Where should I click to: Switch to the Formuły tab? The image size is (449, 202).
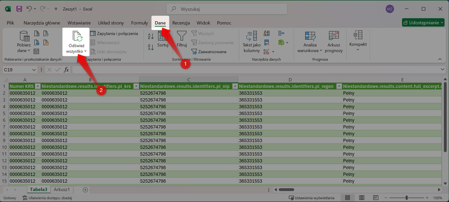pyautogui.click(x=139, y=23)
